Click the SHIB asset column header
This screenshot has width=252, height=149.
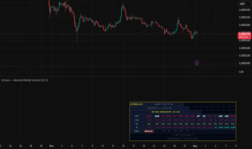[x=186, y=116]
